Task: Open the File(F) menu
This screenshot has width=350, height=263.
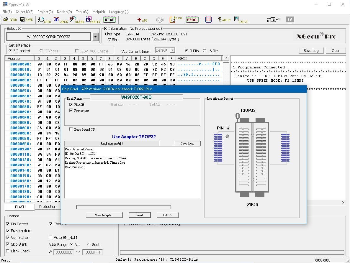Action: 7,11
